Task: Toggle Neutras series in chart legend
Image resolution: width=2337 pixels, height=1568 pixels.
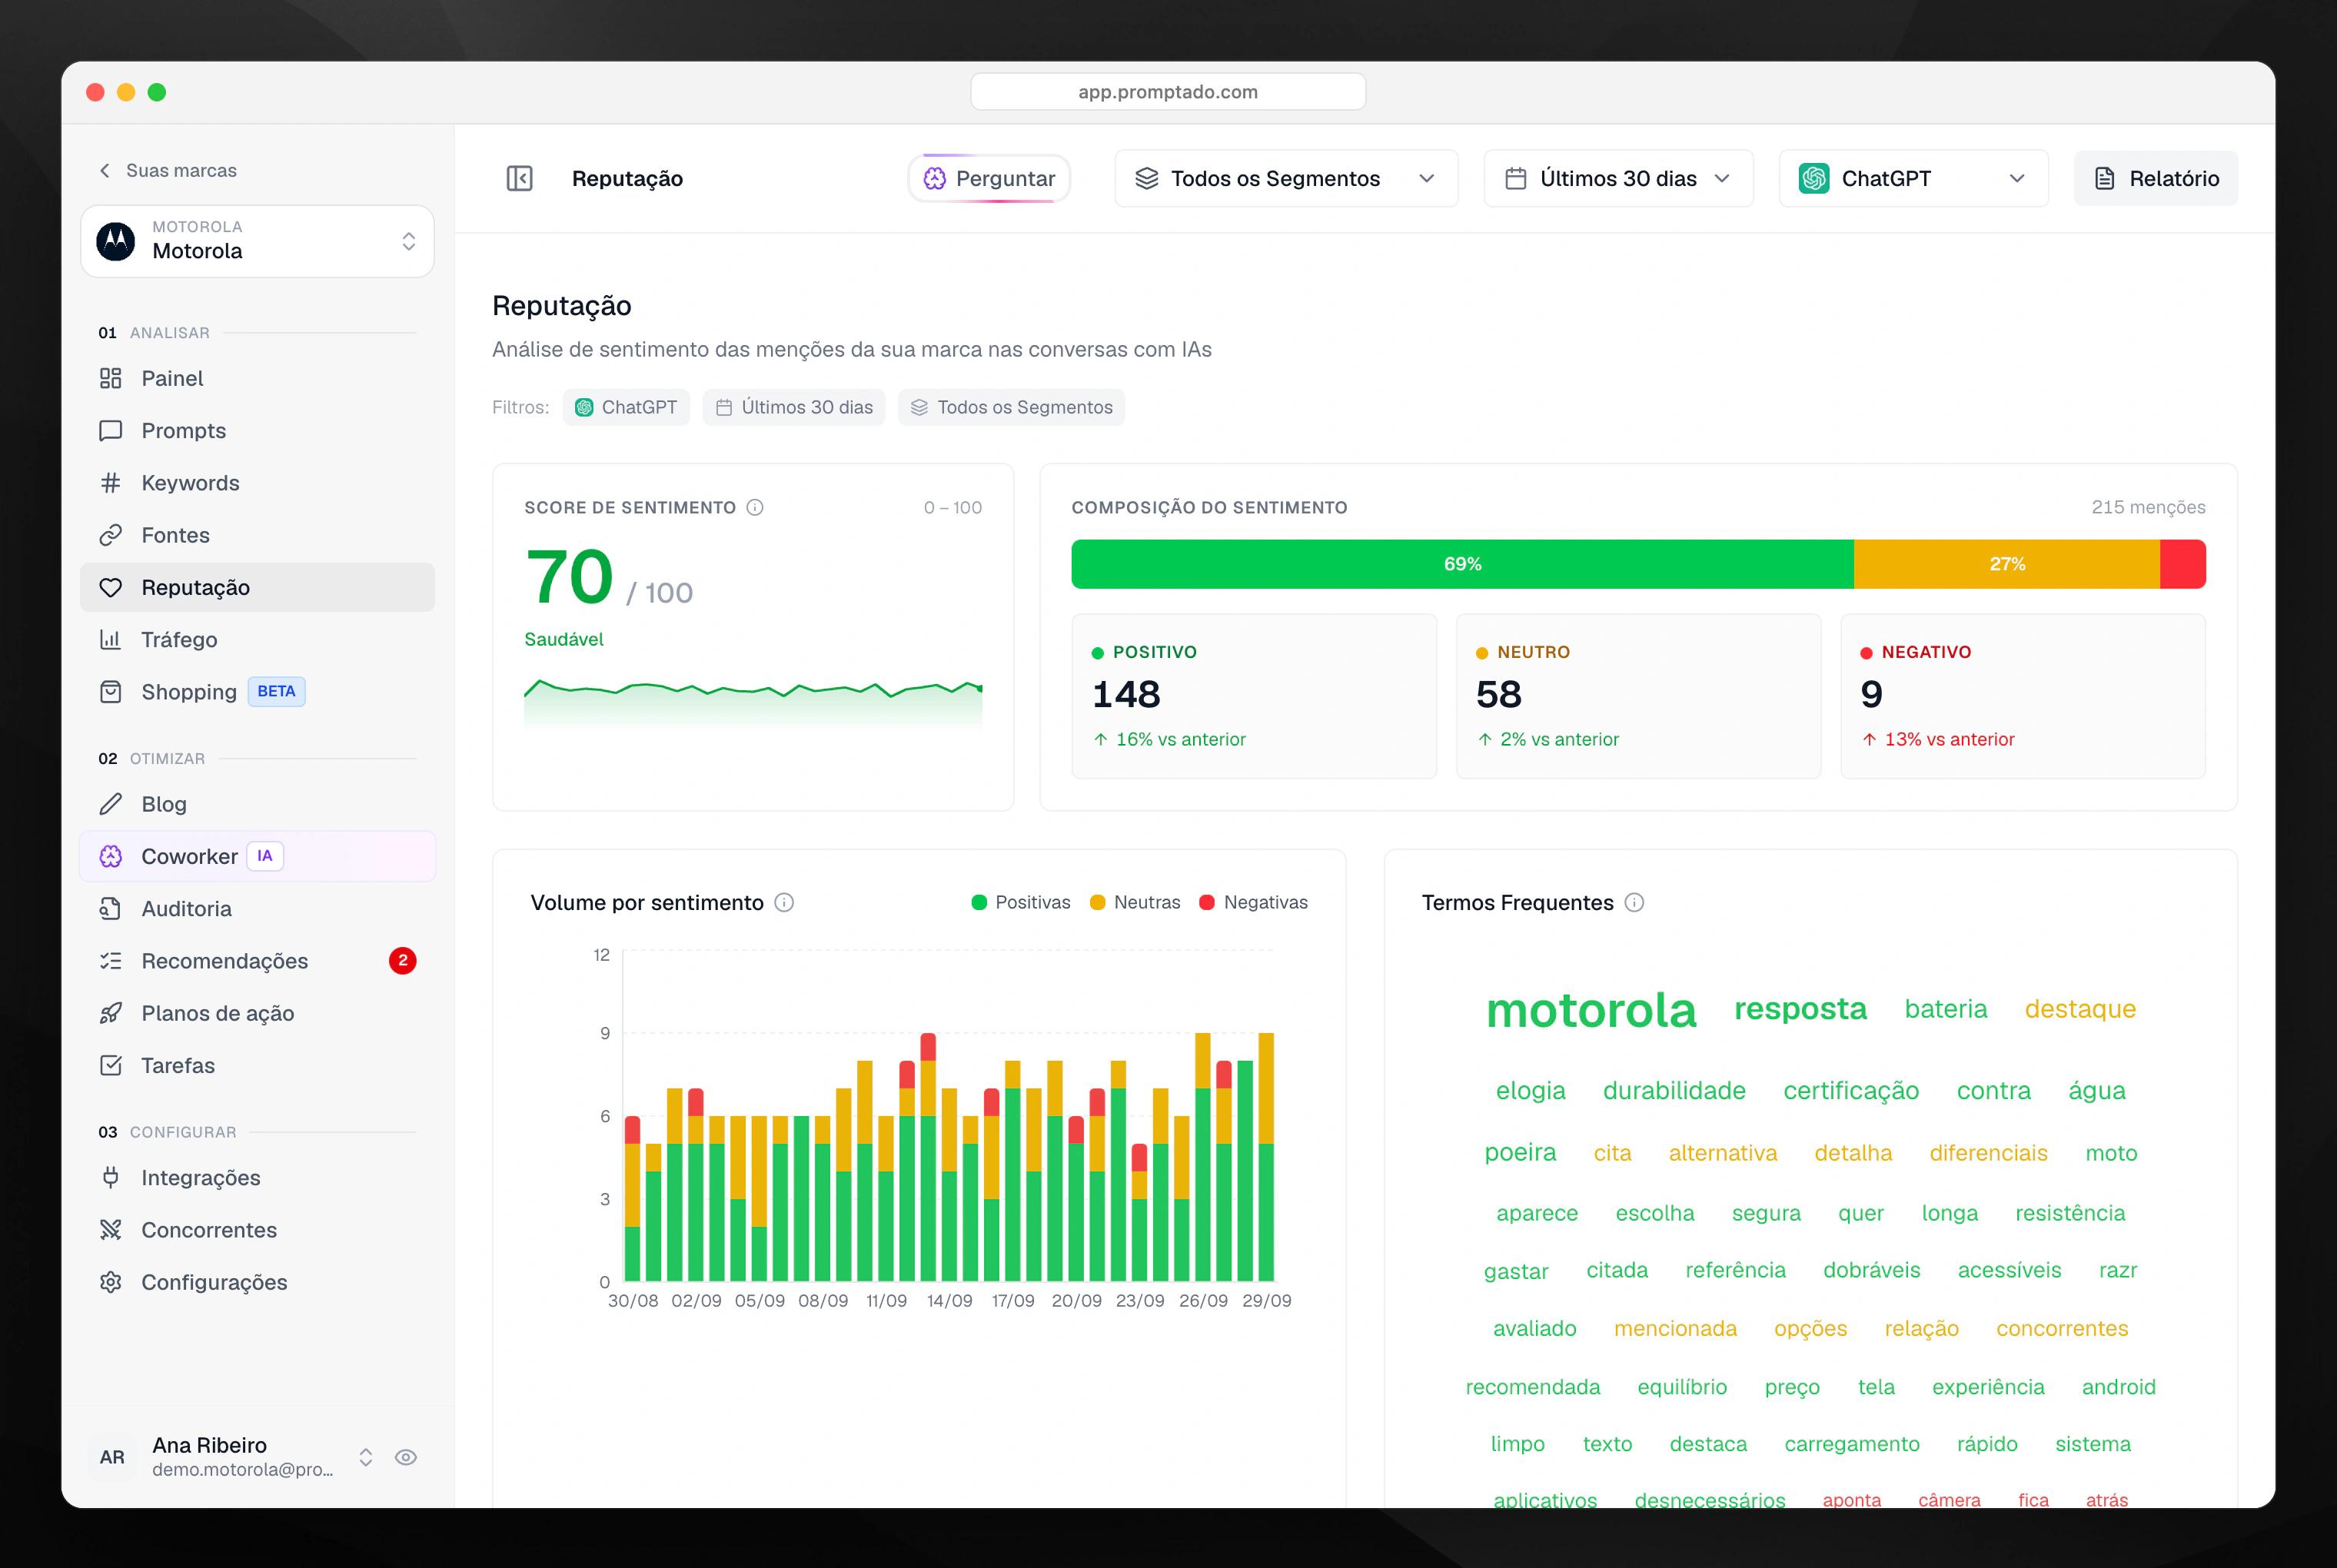Action: click(x=1135, y=902)
